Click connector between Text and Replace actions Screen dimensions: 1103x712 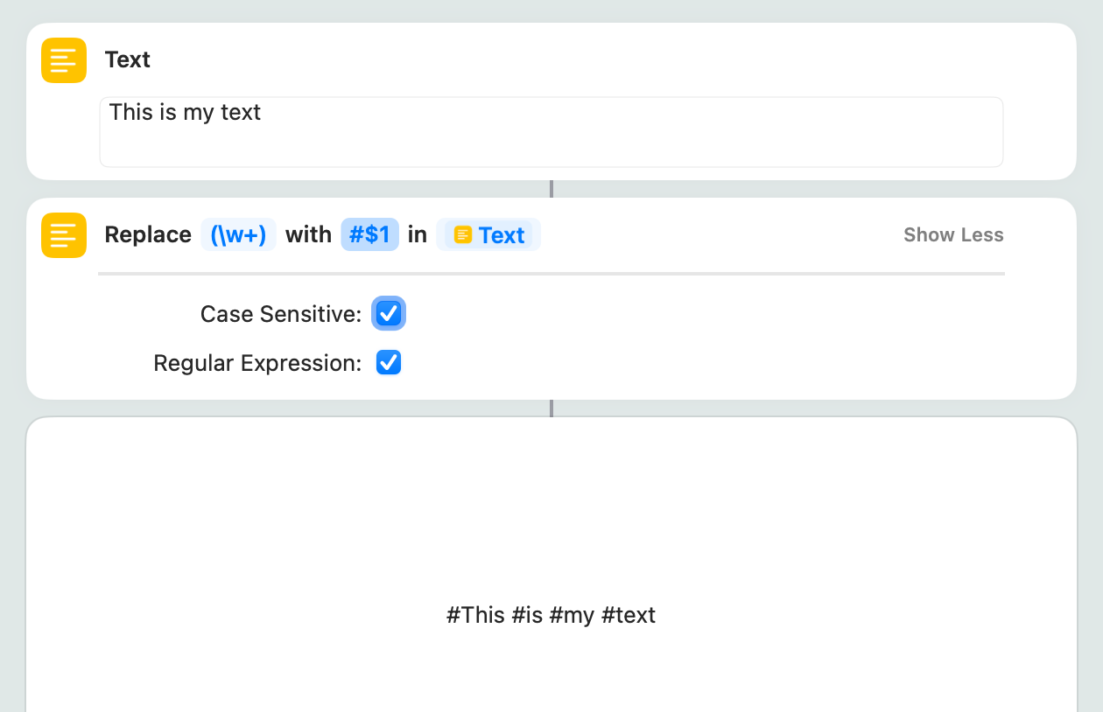[x=551, y=189]
